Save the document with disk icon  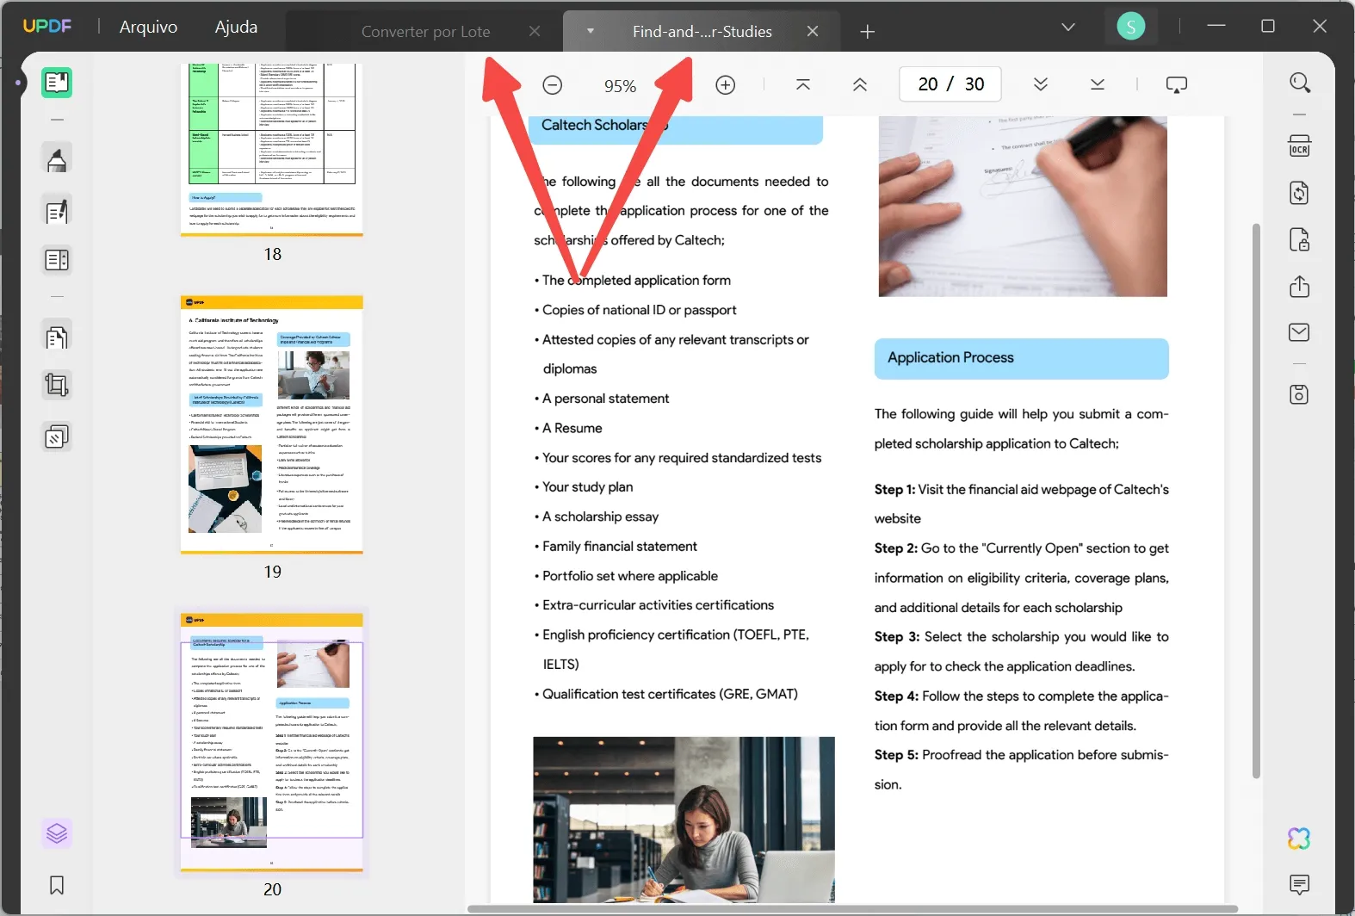click(x=1300, y=394)
